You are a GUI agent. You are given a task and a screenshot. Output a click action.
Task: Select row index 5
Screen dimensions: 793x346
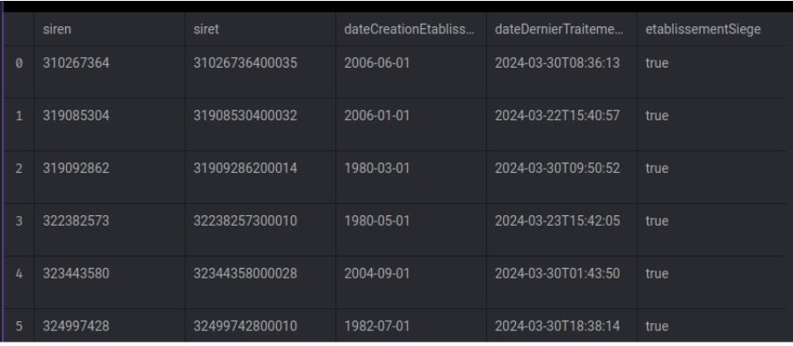(18, 326)
